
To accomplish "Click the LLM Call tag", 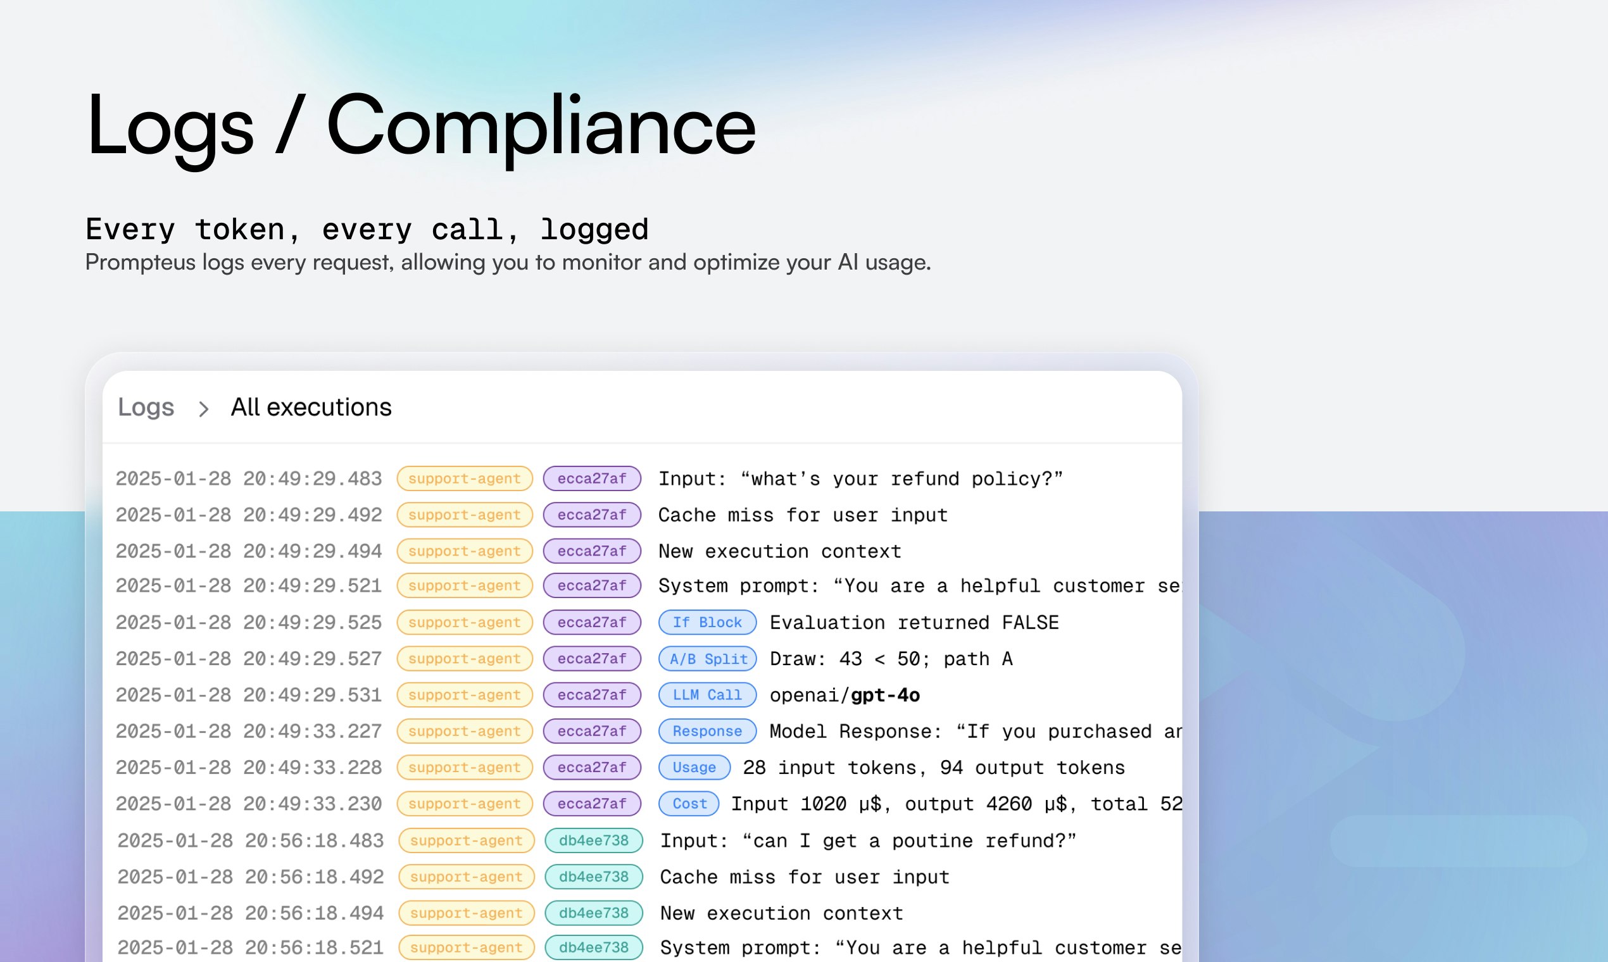I will 707,695.
